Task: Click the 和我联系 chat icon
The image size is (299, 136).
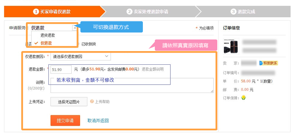Action: coord(268,63)
